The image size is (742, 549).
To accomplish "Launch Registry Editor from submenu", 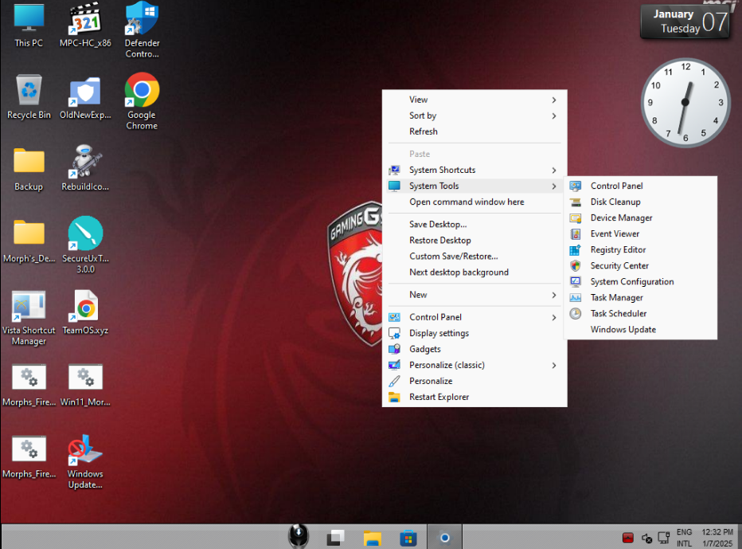I will 640,249.
